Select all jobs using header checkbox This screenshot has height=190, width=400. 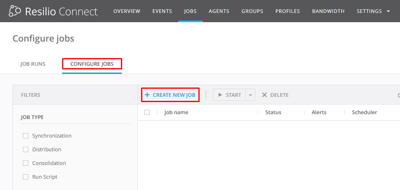pyautogui.click(x=147, y=113)
